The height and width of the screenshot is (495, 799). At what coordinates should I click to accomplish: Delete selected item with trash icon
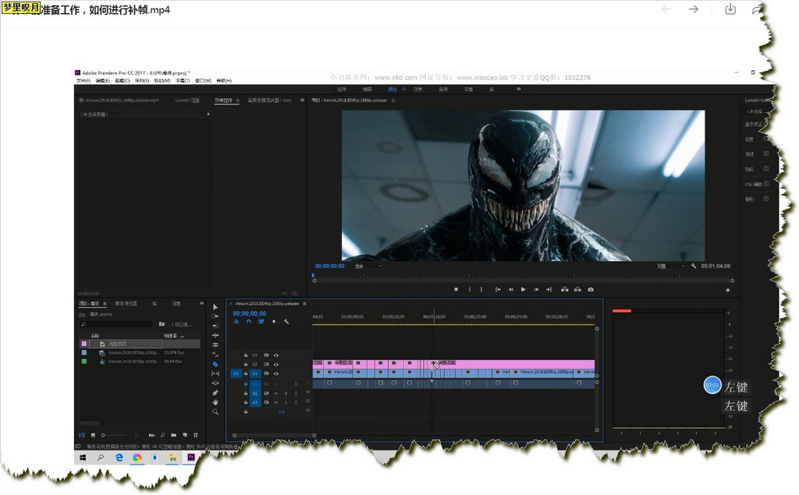pos(196,435)
